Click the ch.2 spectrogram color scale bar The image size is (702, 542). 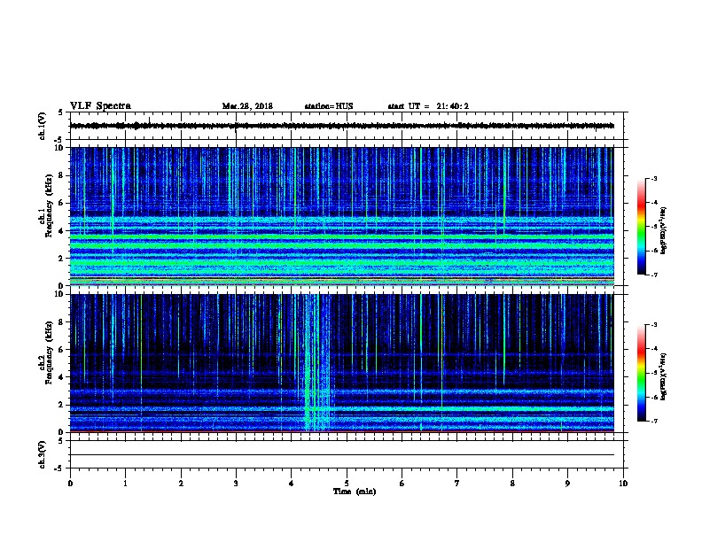point(641,373)
